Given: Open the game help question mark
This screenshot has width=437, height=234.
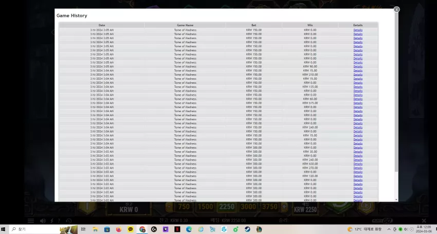Looking at the screenshot, I should (x=59, y=221).
